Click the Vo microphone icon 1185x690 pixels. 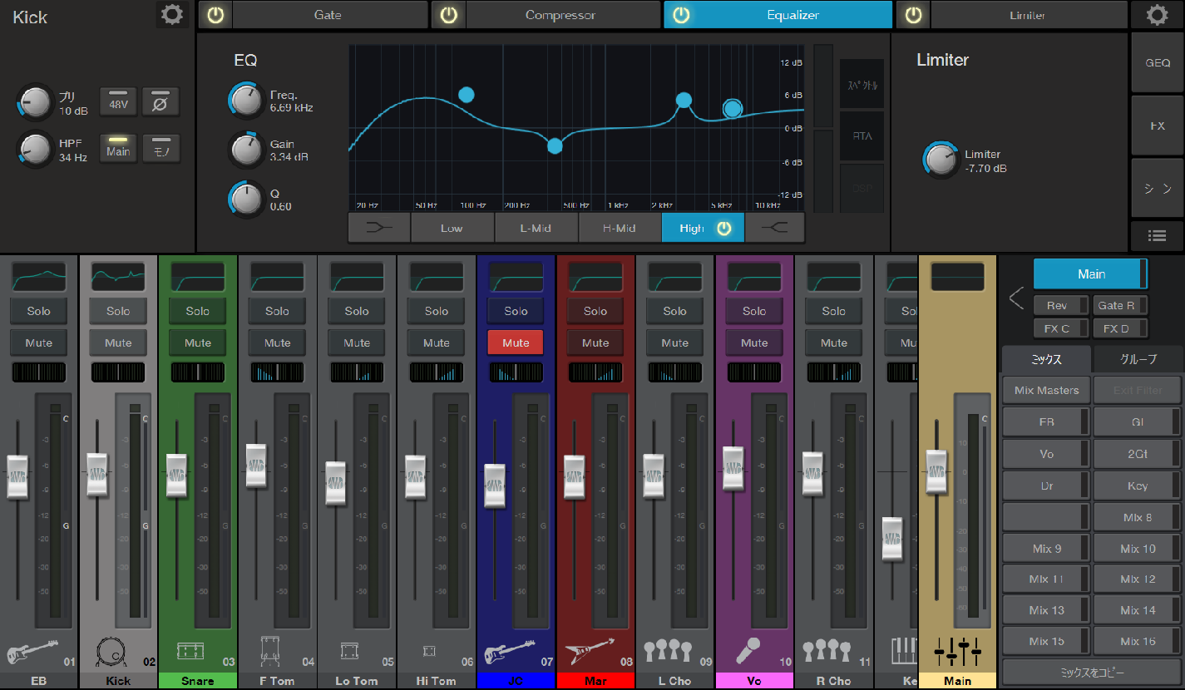748,651
